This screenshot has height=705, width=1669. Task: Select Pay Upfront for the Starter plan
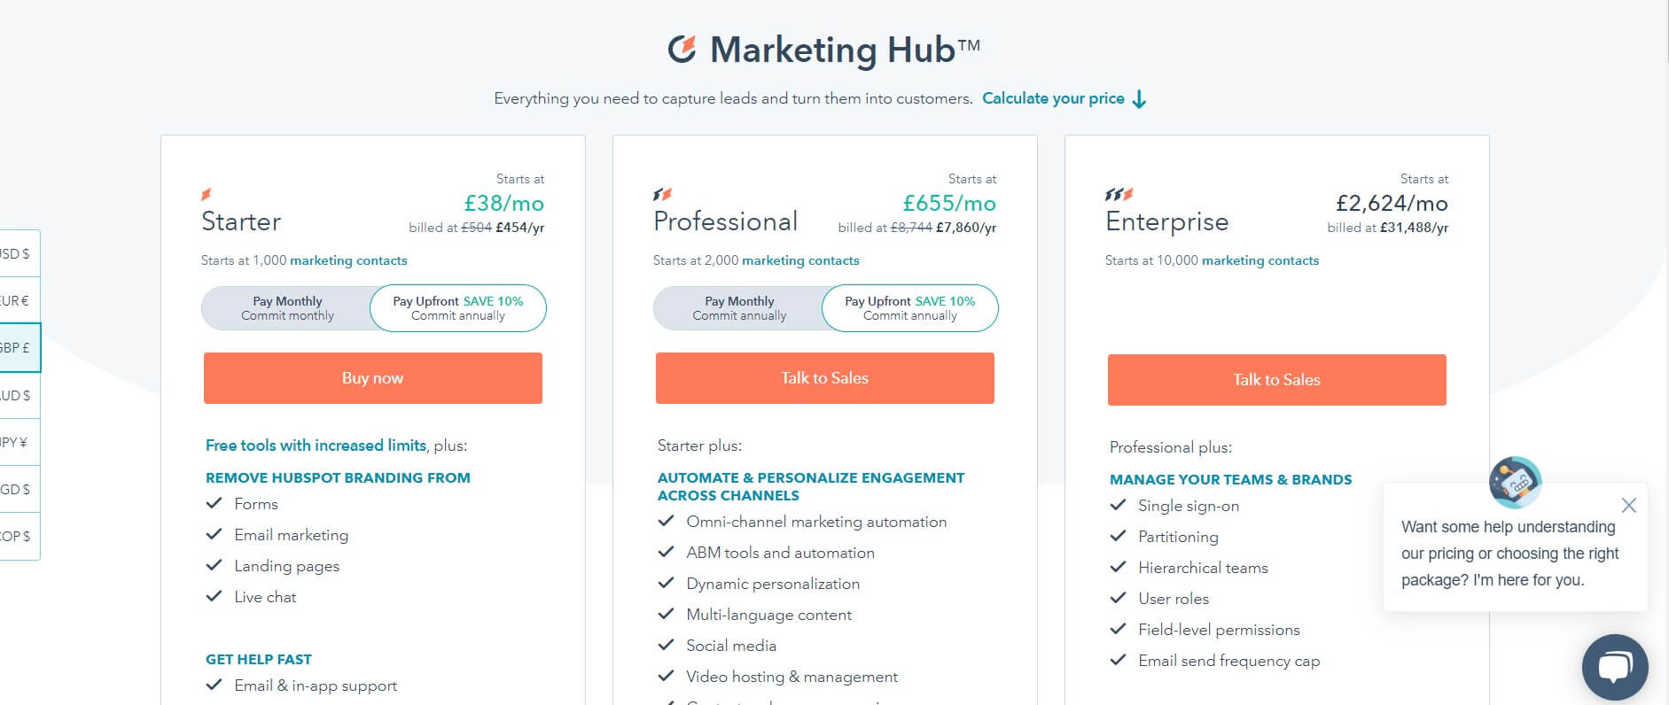458,308
